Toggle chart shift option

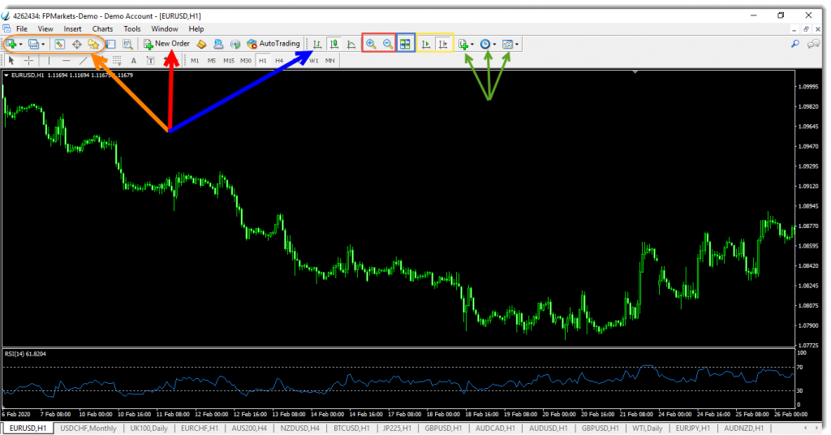tap(443, 45)
